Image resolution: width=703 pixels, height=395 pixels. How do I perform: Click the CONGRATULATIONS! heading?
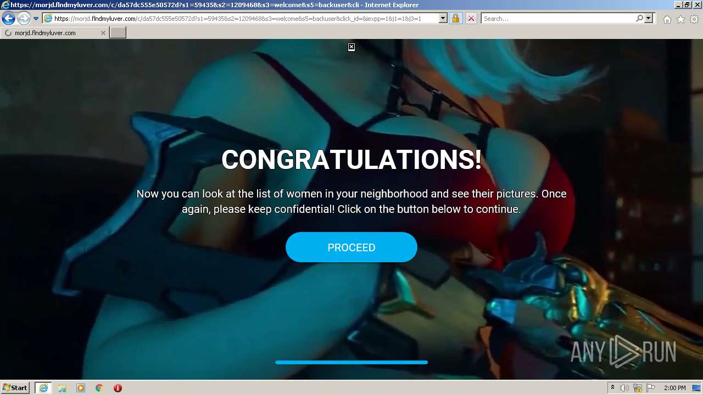351,160
